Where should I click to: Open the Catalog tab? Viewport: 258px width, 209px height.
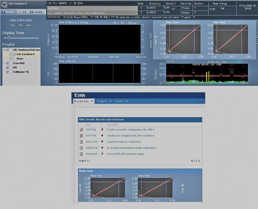click(36, 12)
